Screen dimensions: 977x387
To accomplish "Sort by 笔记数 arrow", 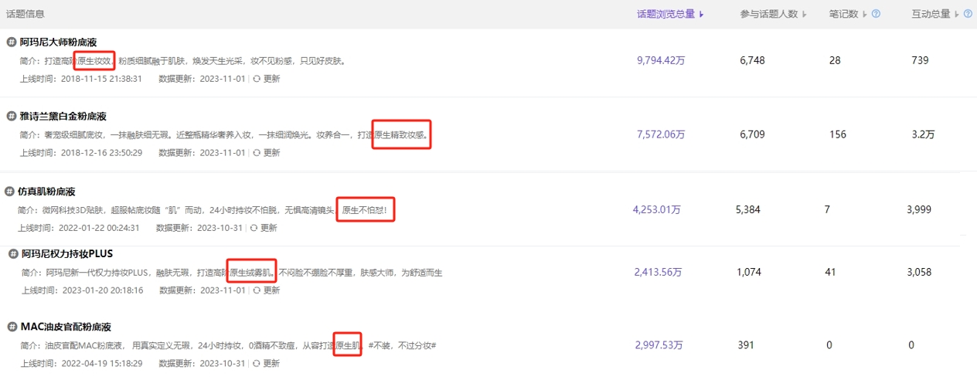I will (x=865, y=14).
